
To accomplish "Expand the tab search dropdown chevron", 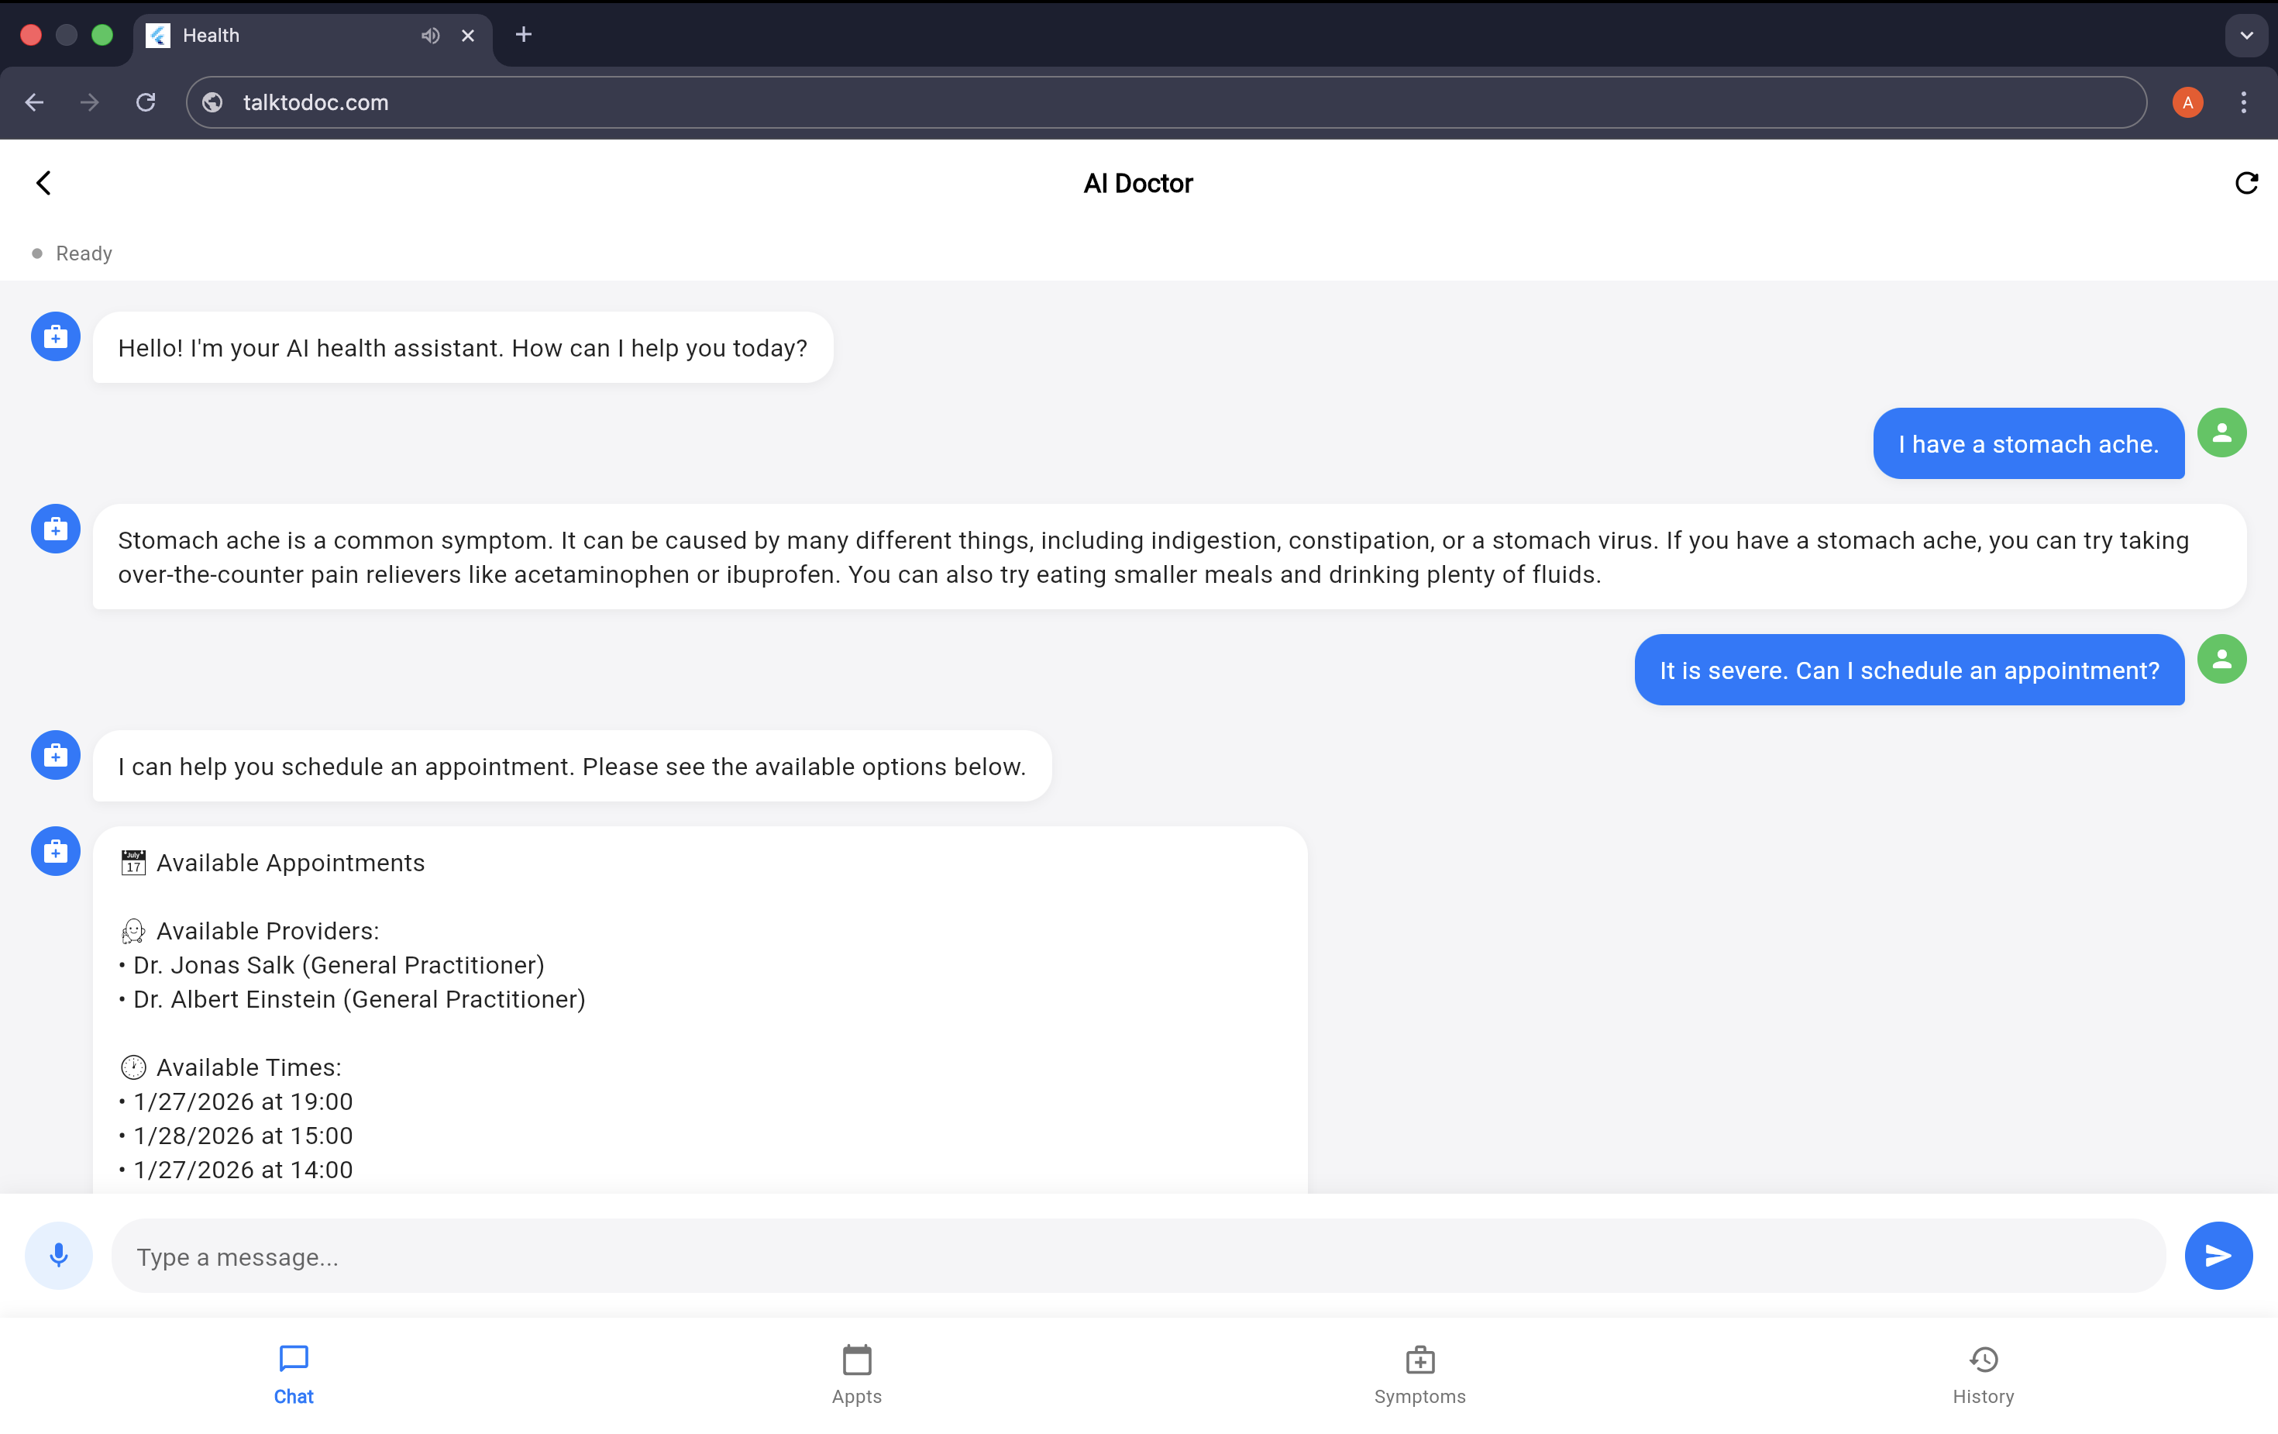I will 2245,35.
